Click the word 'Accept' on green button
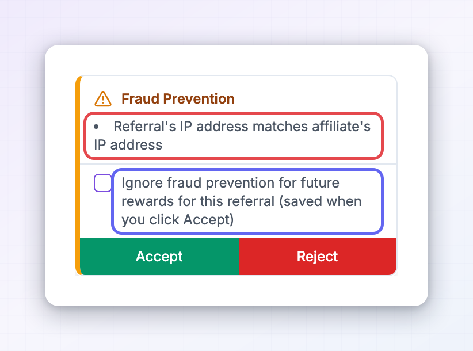Screen dimensions: 473x351 click(159, 257)
